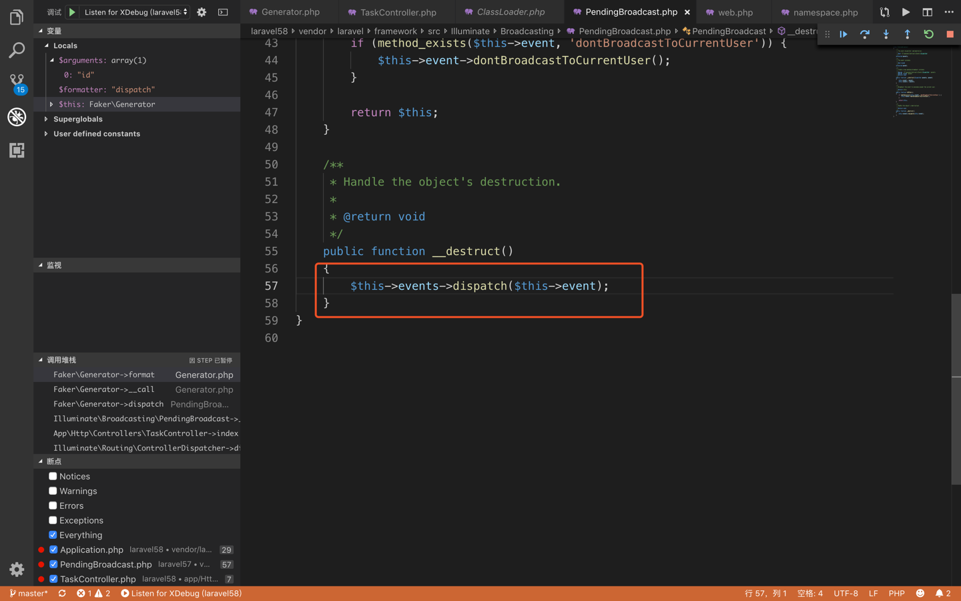Open the Search view in the activity bar
Screen dimensions: 961x601
click(x=17, y=50)
